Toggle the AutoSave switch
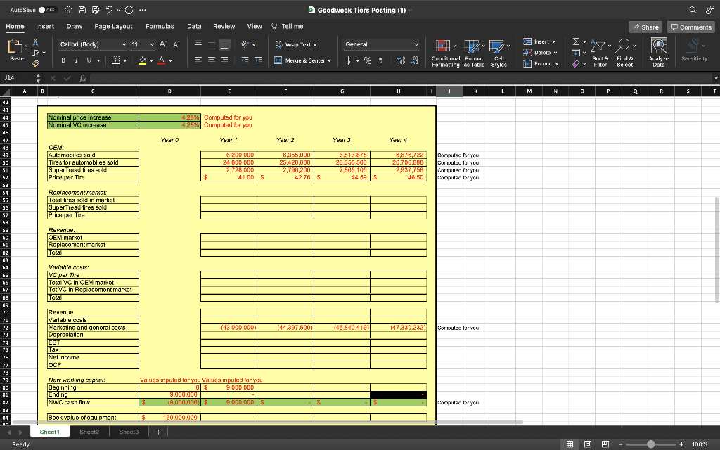Screen dimensions: 720x450 (47, 10)
